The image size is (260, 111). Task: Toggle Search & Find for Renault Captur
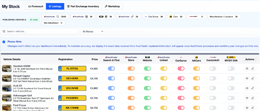coord(111,79)
